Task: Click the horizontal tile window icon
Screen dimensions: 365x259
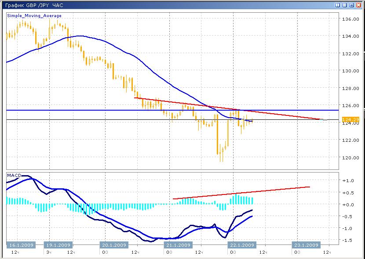Action: point(345,5)
